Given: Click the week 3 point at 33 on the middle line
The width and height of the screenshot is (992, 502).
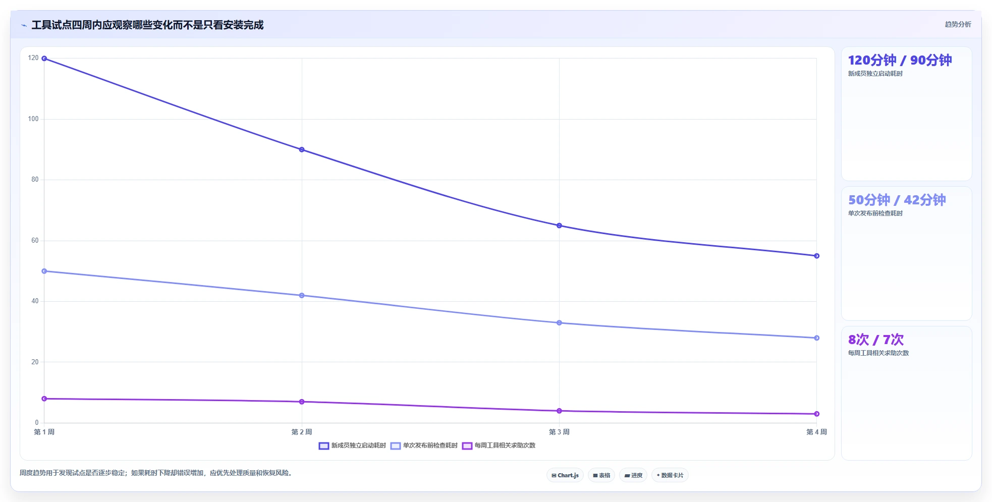Looking at the screenshot, I should coord(559,323).
